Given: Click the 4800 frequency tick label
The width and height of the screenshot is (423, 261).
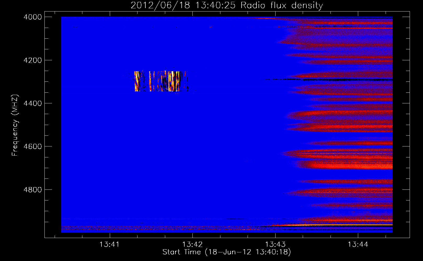Looking at the screenshot, I should coord(33,190).
